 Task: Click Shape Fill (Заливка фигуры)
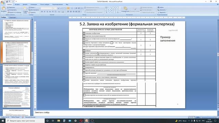[x=146, y=8]
